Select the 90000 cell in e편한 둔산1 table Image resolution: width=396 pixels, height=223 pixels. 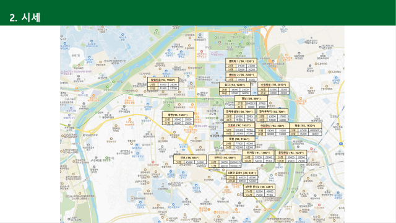point(242,181)
